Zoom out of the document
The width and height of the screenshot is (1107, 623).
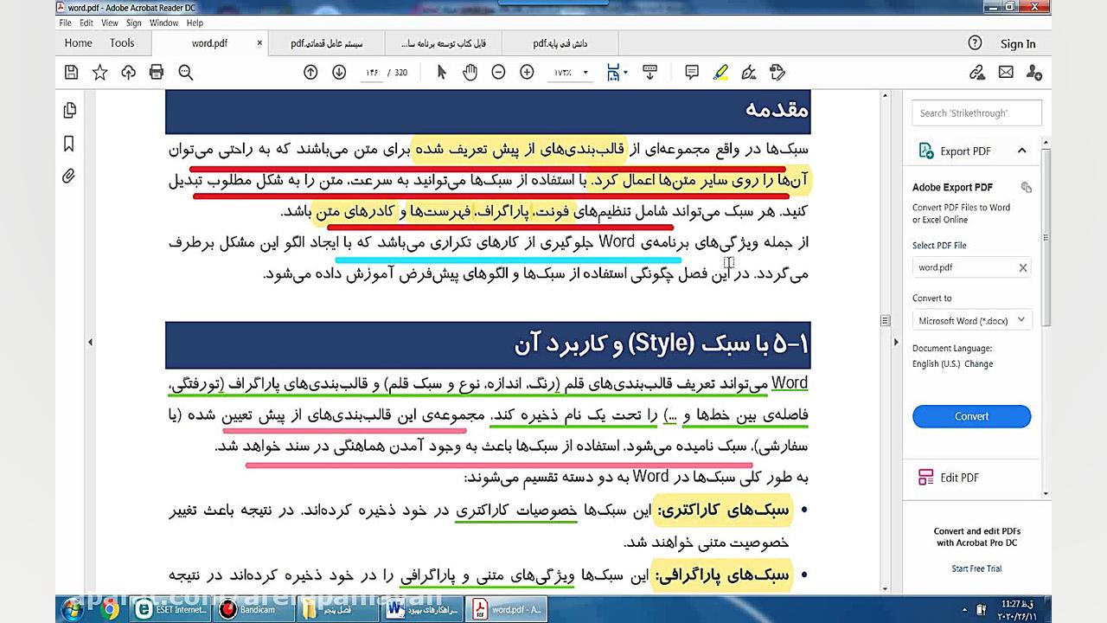499,72
